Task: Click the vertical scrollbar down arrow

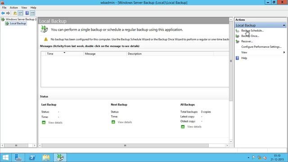Action: coord(231,141)
